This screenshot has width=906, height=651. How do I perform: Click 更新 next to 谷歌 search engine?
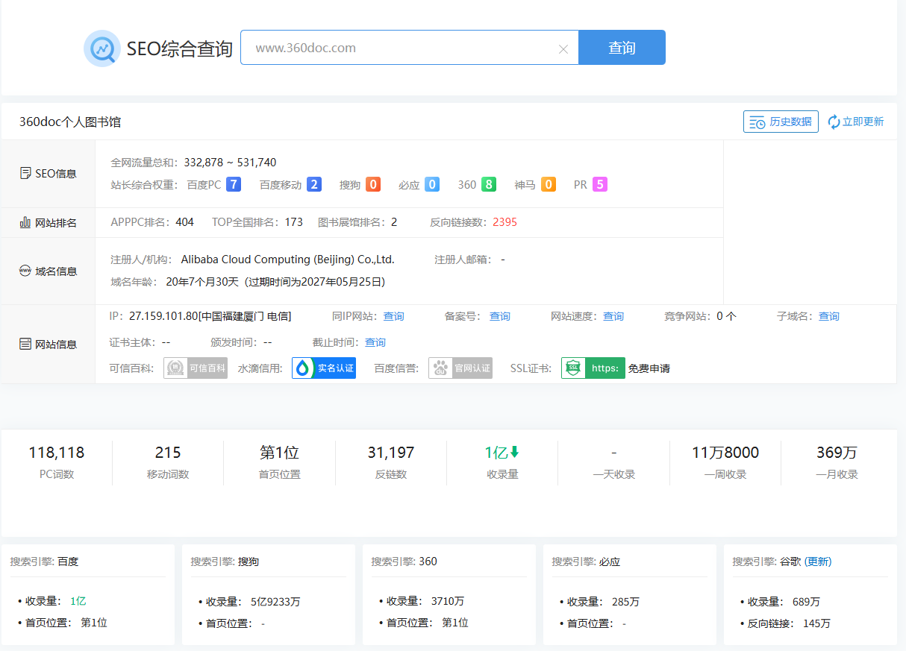[x=817, y=562]
